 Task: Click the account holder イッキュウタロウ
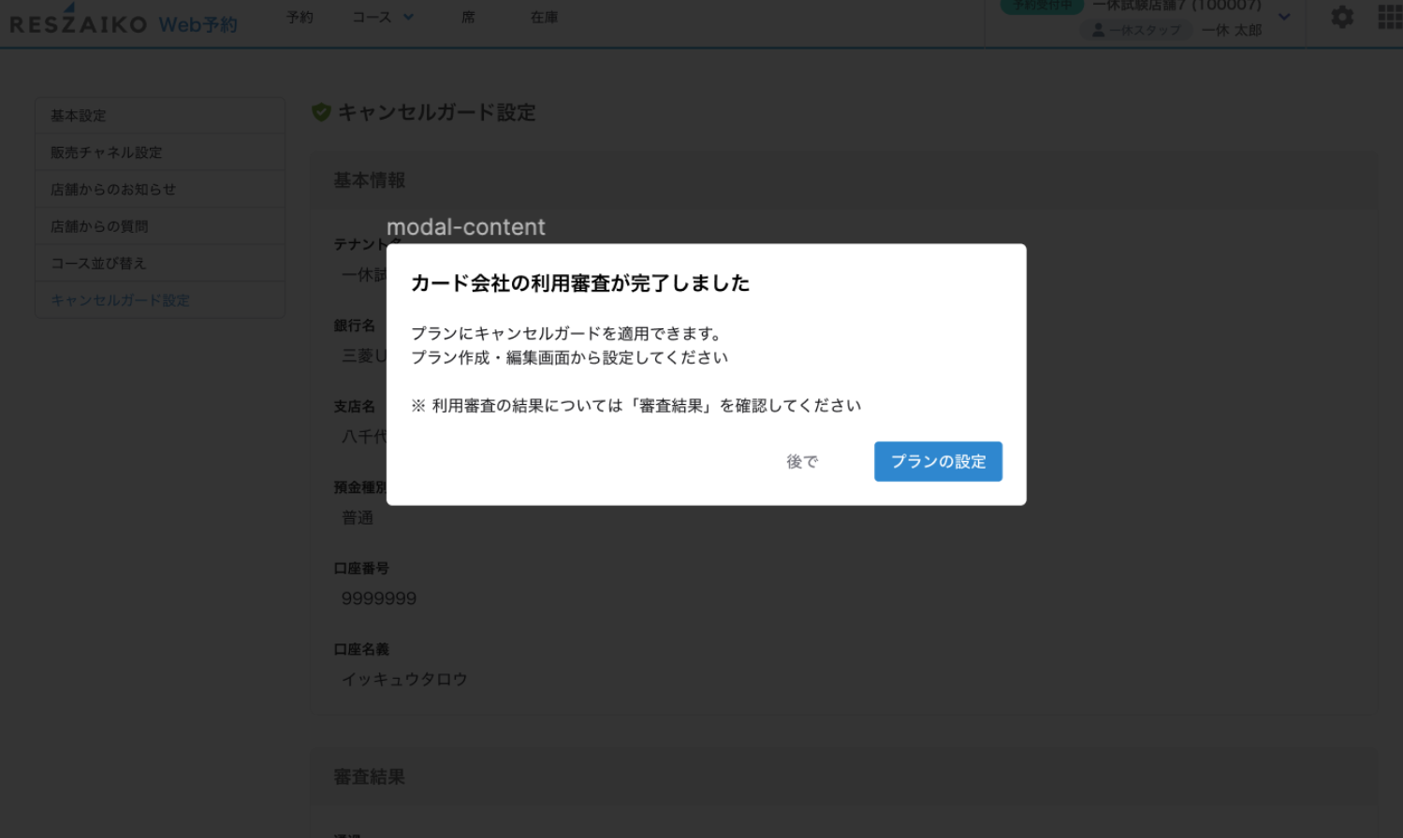pyautogui.click(x=404, y=679)
